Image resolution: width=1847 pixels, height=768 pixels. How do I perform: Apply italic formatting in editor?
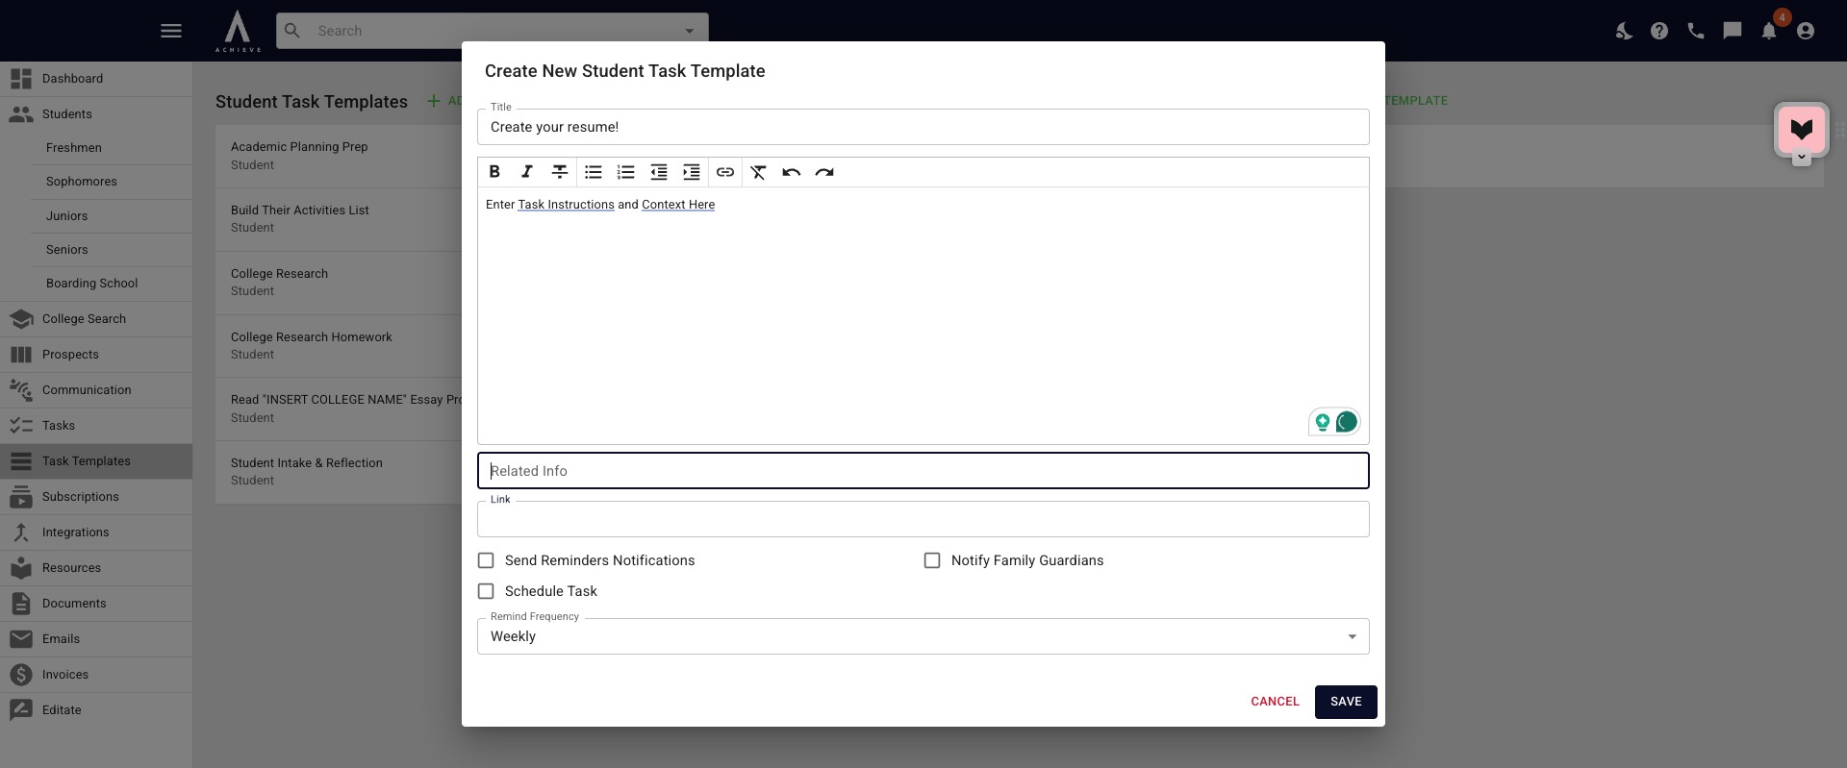[526, 172]
